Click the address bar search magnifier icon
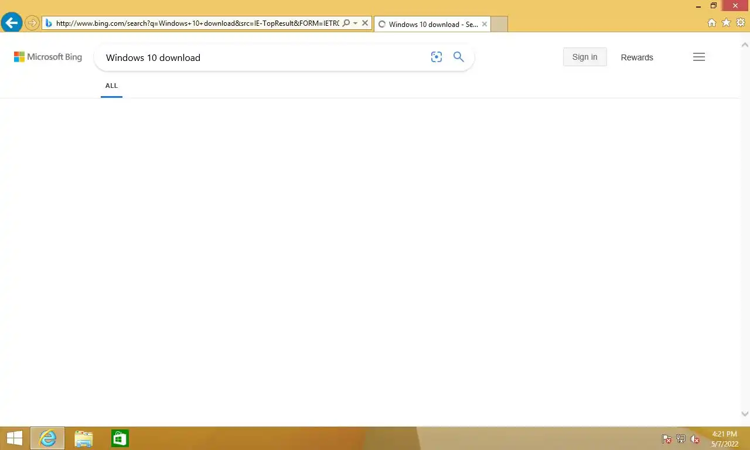Image resolution: width=750 pixels, height=450 pixels. pos(346,23)
